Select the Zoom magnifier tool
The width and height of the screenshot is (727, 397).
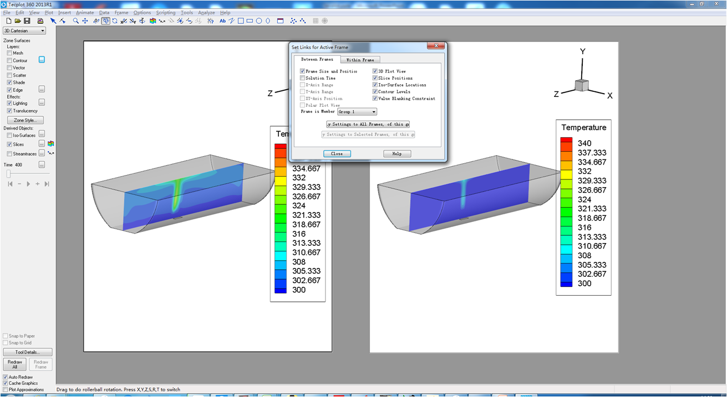pyautogui.click(x=76, y=21)
